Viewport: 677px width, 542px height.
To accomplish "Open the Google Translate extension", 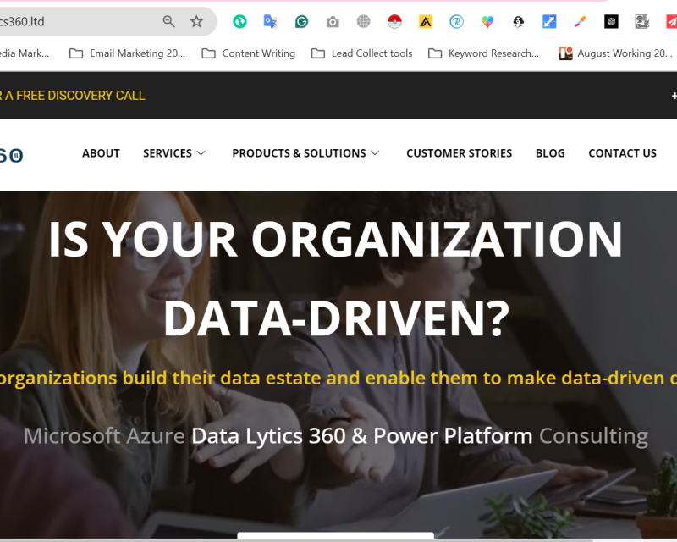I will click(x=270, y=21).
